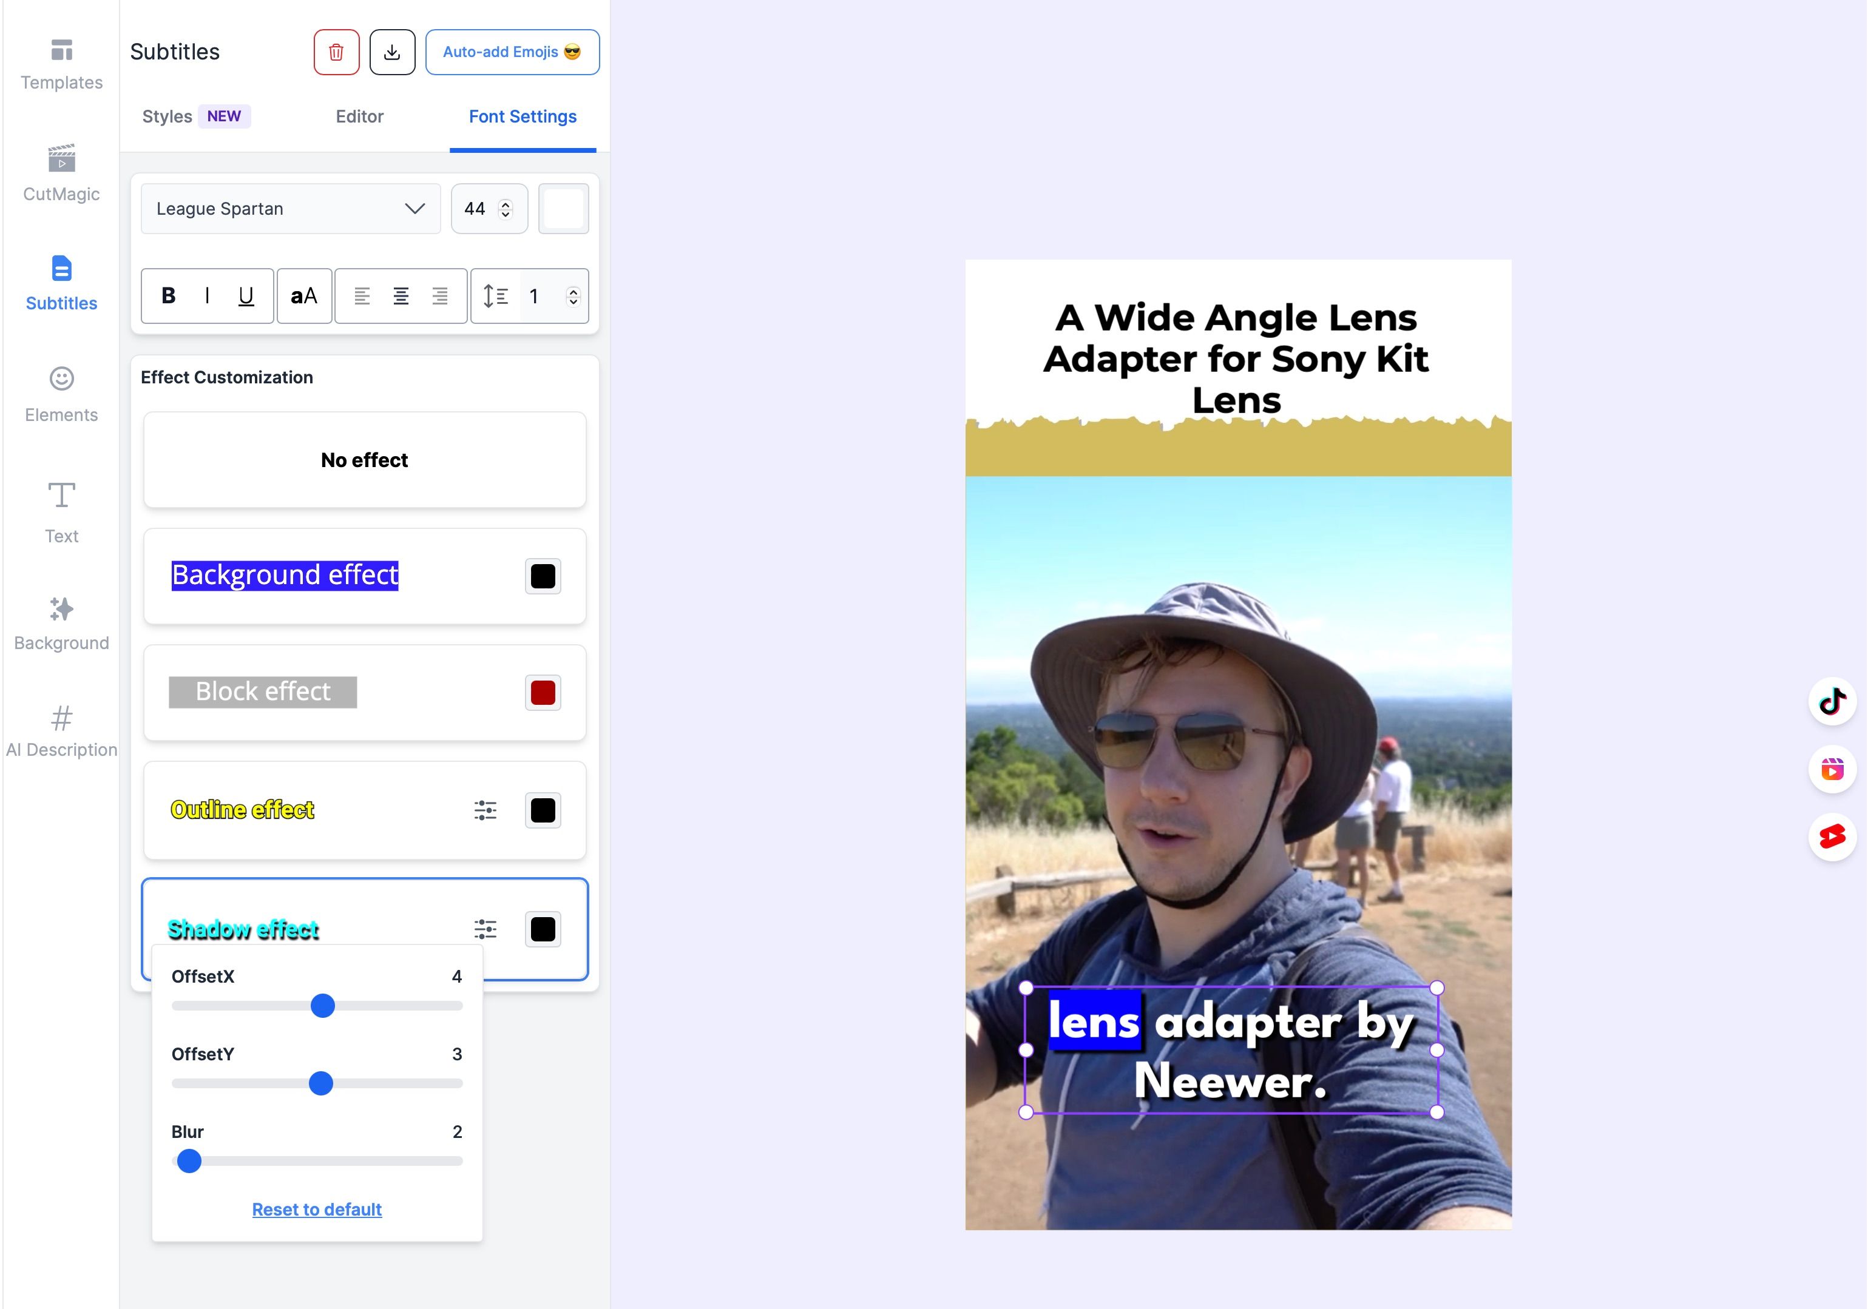This screenshot has width=1868, height=1309.
Task: Click the Blur value 2
Action: coord(457,1132)
